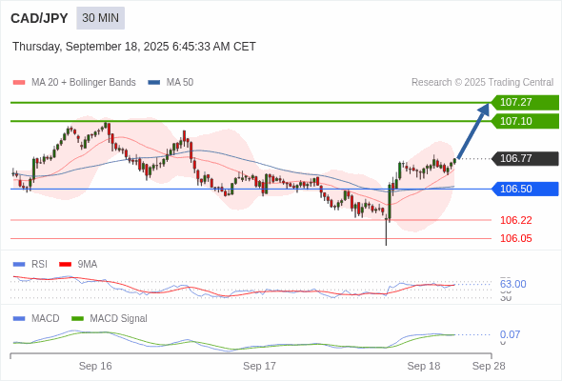Click the 106.77 current price tag

525,158
